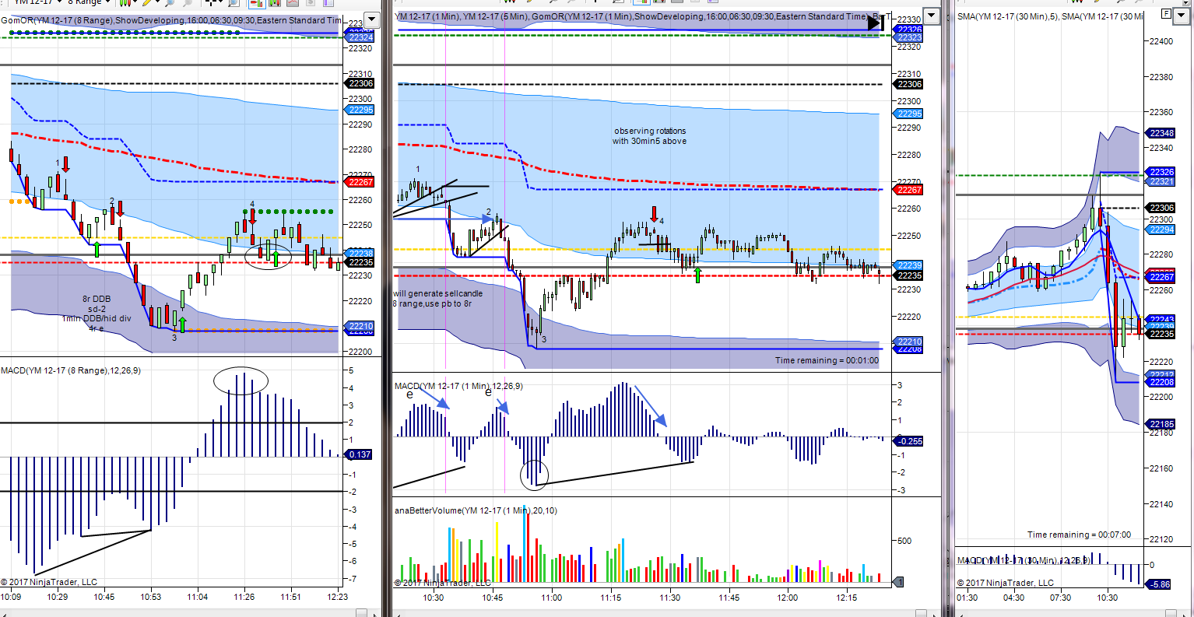The width and height of the screenshot is (1194, 617).
Task: Open the 8 Range interval dropdown
Action: pyautogui.click(x=90, y=2)
